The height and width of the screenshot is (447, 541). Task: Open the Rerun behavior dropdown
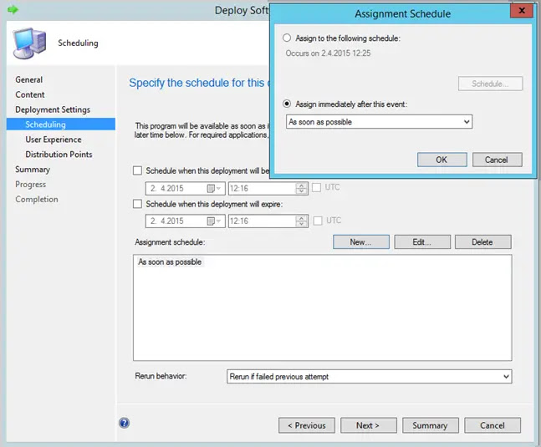pos(370,376)
